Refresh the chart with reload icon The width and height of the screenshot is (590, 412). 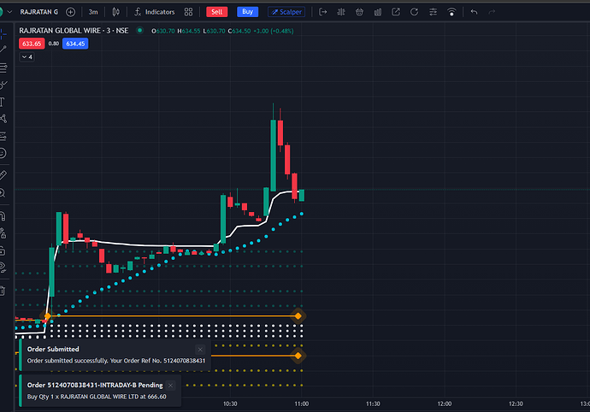point(414,12)
